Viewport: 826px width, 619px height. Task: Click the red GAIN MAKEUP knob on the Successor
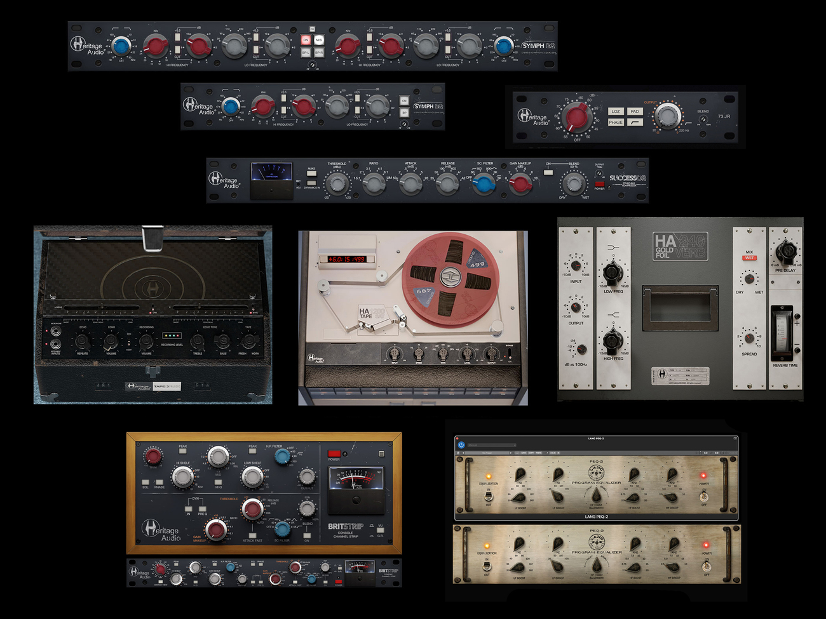(x=521, y=183)
